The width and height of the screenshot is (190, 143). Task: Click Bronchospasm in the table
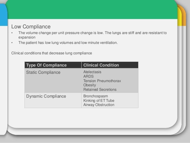click(96, 96)
